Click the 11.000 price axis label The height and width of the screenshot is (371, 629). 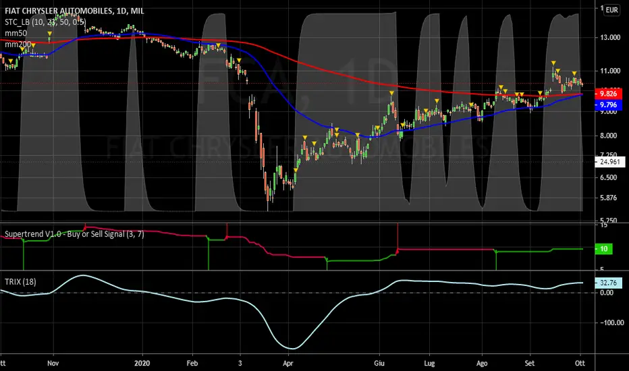pyautogui.click(x=610, y=71)
